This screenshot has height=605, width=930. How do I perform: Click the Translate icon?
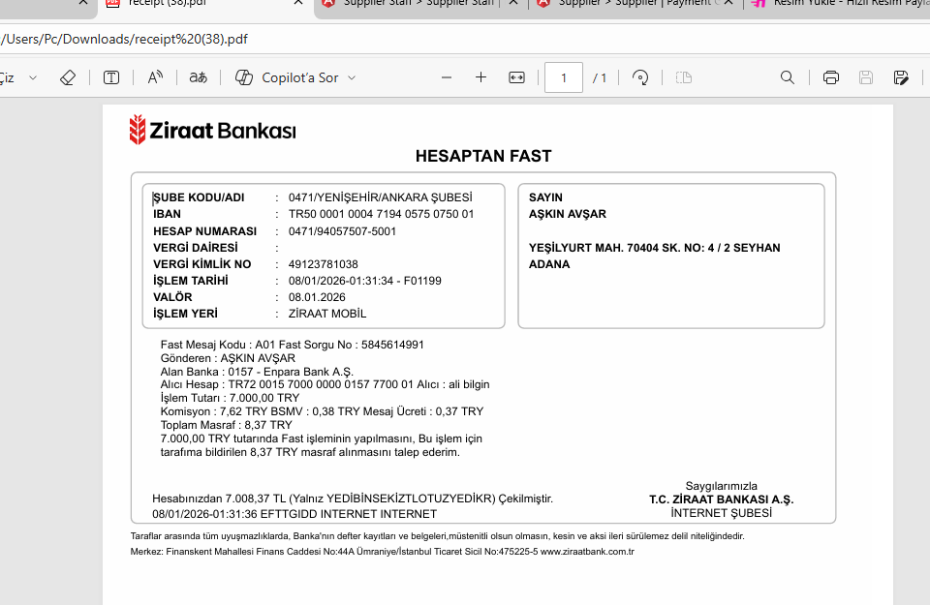point(198,77)
